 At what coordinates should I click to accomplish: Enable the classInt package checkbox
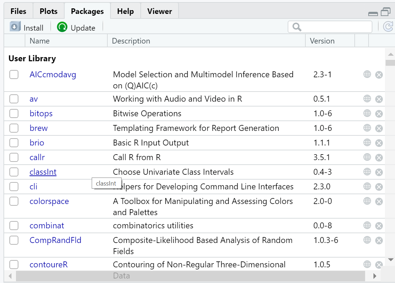point(14,172)
